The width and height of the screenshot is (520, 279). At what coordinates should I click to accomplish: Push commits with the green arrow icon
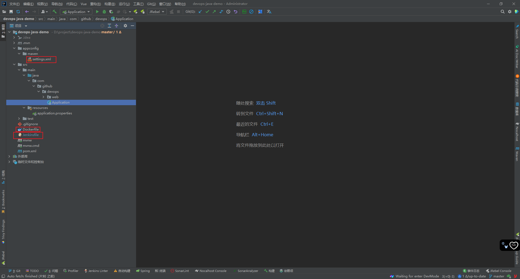[x=214, y=12]
